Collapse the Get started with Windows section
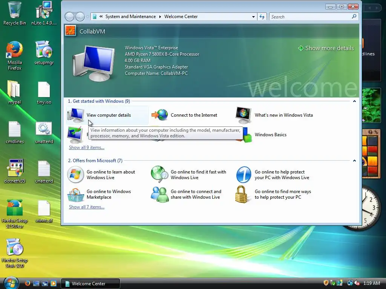The image size is (386, 289). click(x=354, y=101)
